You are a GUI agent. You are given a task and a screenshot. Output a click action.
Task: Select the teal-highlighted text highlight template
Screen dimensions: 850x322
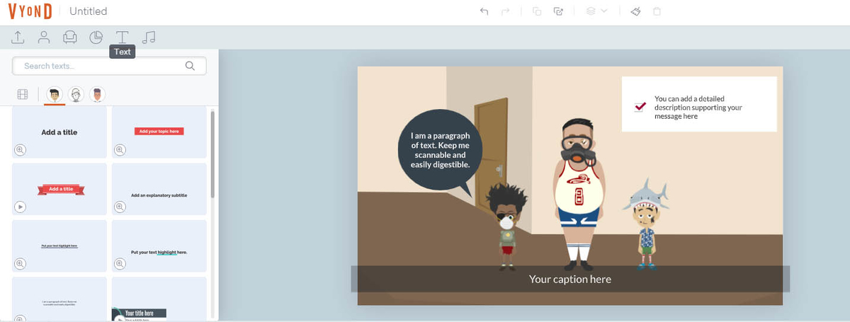pos(159,246)
